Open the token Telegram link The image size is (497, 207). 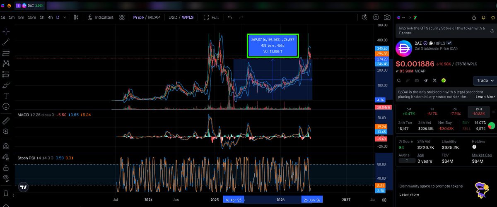pos(426,80)
